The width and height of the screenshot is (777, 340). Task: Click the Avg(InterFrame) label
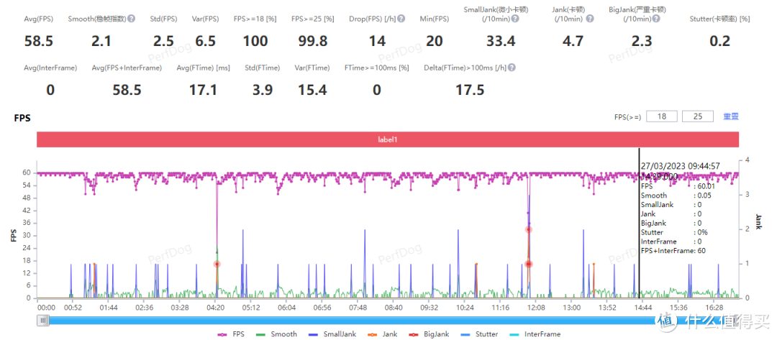point(50,68)
